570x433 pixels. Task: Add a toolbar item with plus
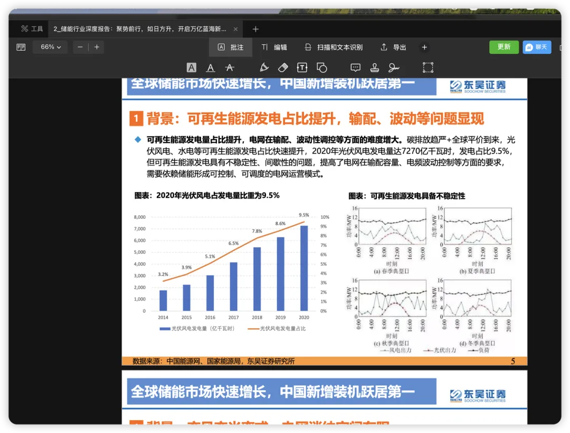[424, 47]
